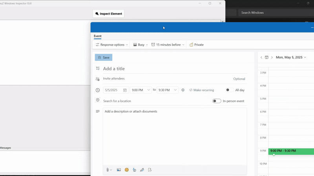Select the draw pen icon
The width and height of the screenshot is (314, 176).
[x=142, y=170]
